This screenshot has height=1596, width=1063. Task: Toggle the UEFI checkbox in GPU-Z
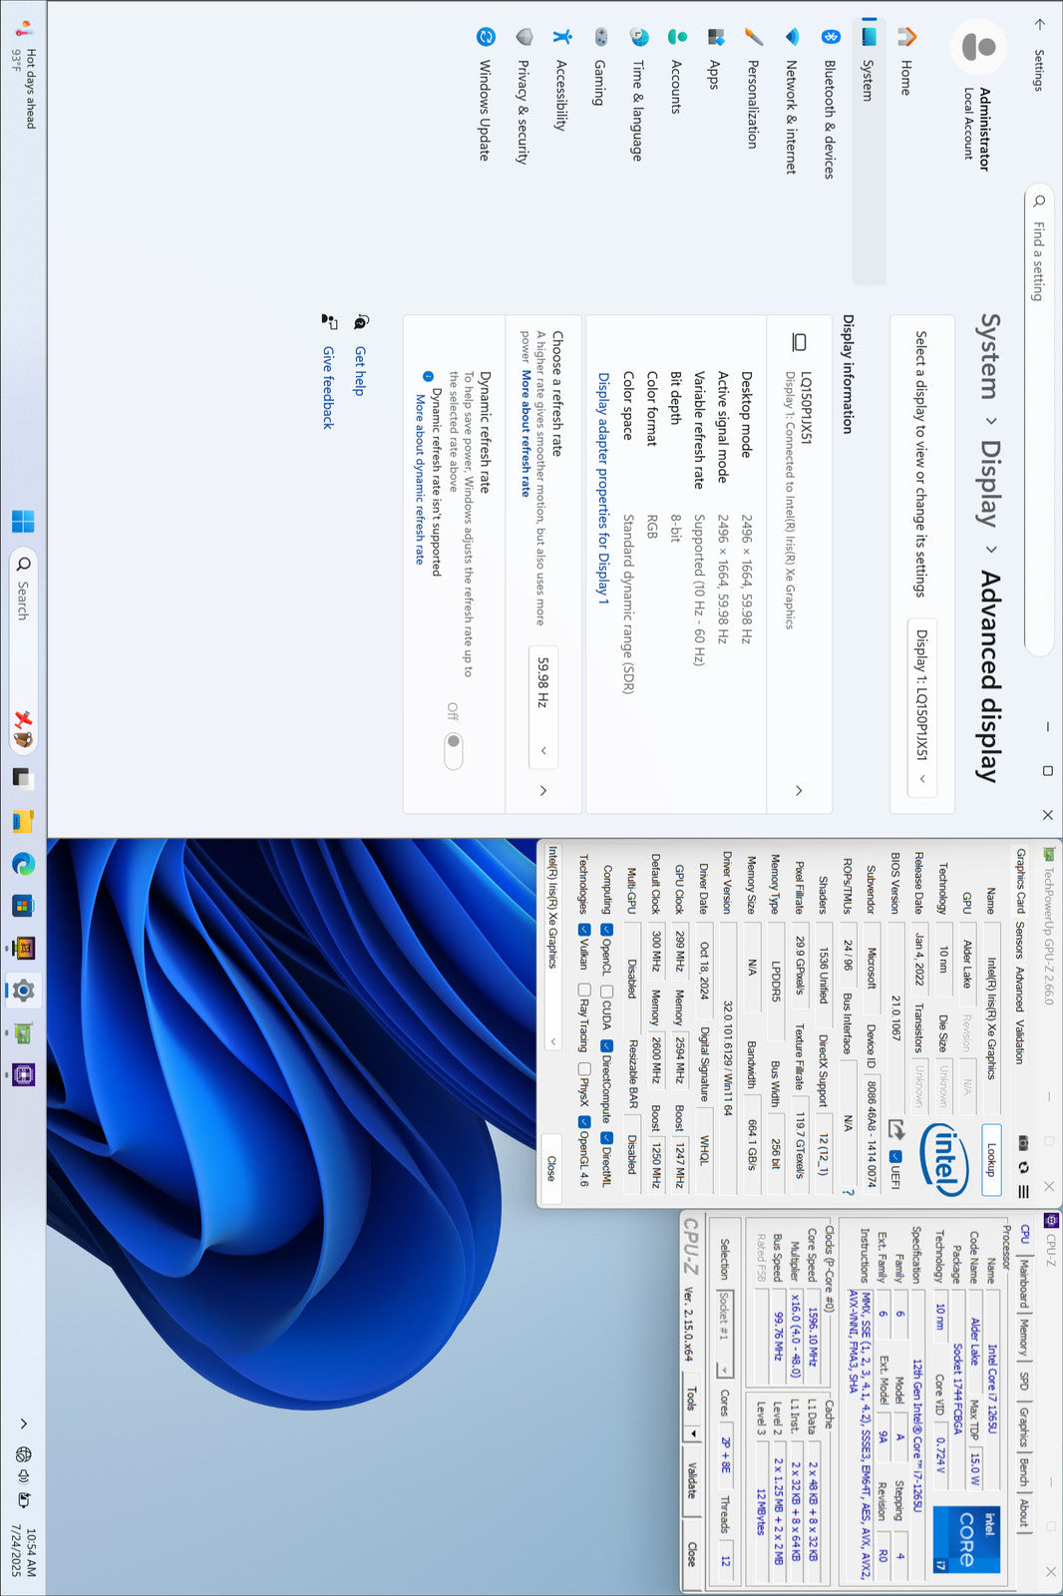click(x=894, y=1156)
